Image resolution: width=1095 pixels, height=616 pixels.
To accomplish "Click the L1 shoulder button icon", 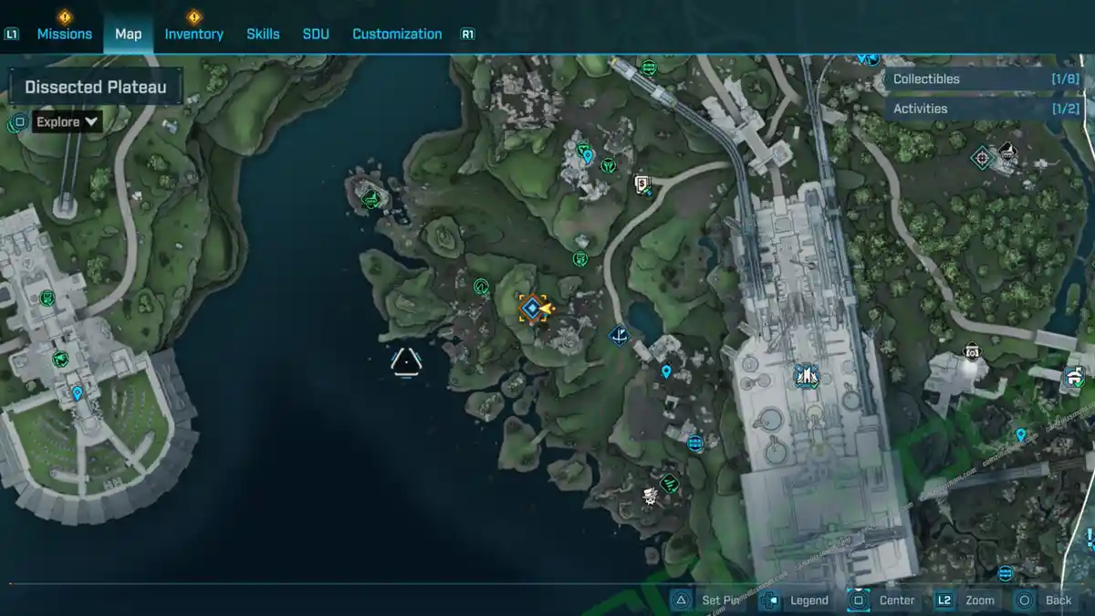I will pyautogui.click(x=12, y=34).
